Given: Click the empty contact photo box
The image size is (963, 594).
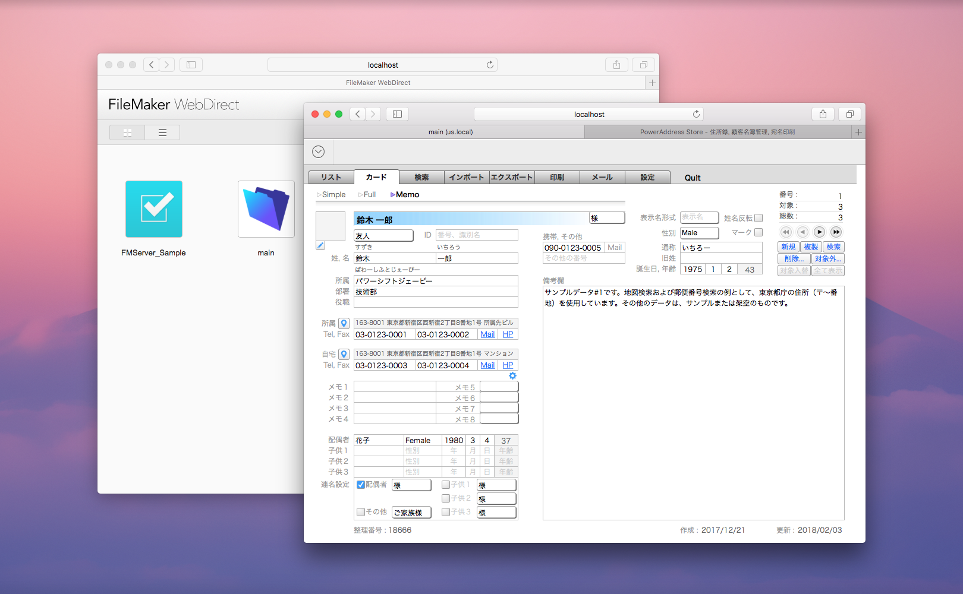Looking at the screenshot, I should [331, 226].
